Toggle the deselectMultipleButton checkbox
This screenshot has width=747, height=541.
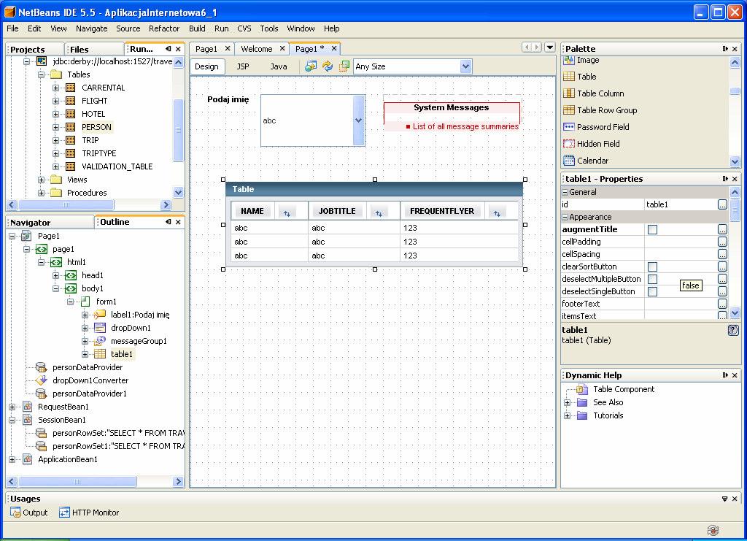pos(653,280)
